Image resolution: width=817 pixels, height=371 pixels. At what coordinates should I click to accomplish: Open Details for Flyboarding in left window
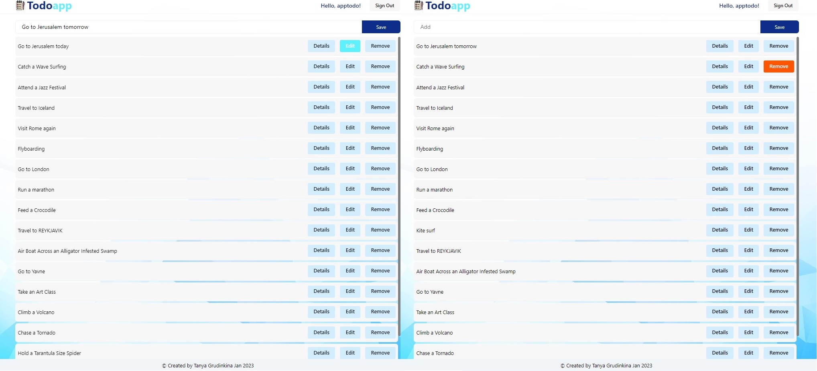(321, 148)
